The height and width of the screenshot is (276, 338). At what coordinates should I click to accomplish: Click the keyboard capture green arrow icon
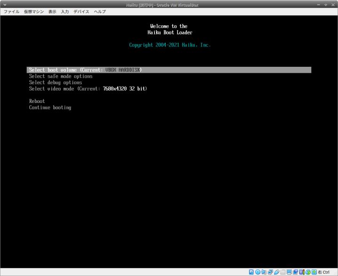(x=314, y=272)
